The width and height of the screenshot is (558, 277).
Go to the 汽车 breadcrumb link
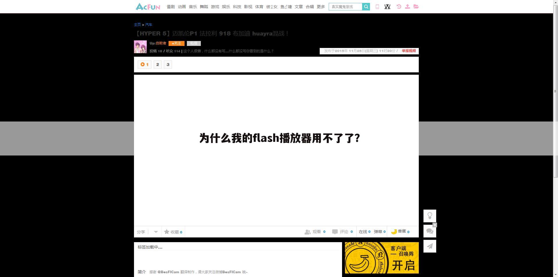pos(149,25)
